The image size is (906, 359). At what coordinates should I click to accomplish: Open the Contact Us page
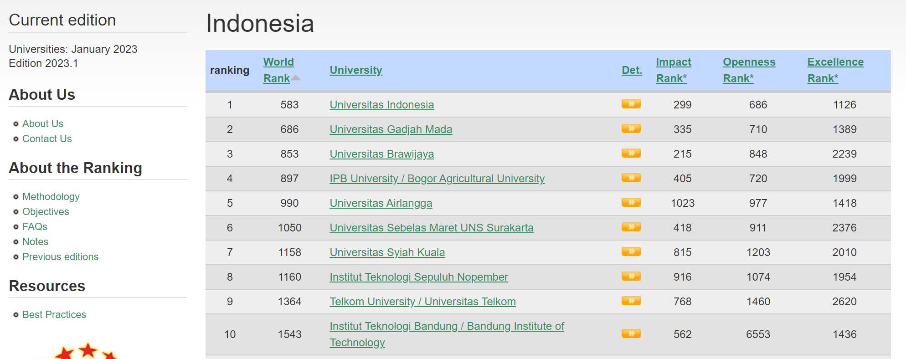(47, 138)
